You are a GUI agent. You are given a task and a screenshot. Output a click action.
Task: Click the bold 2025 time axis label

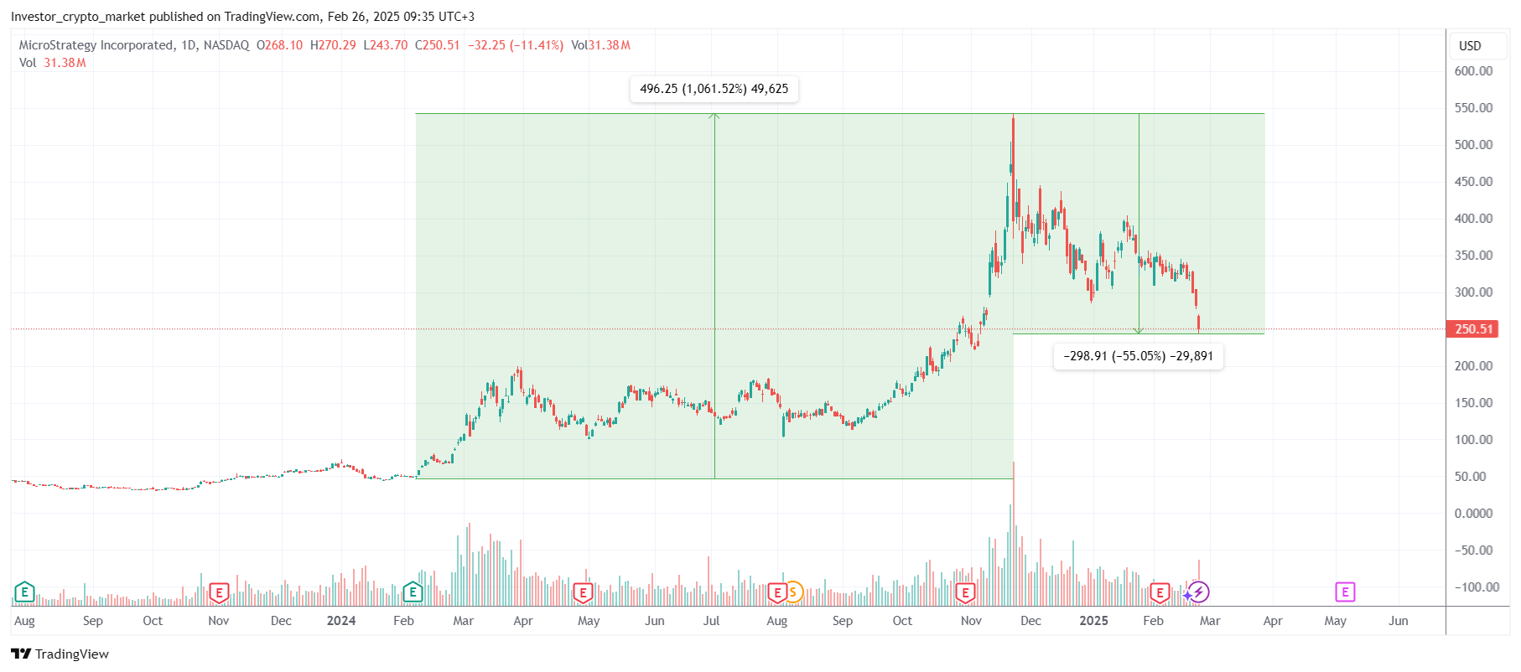pos(1093,621)
